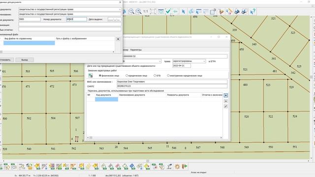
Task: Click the document name field below the type dropdown
Action: click(x=70, y=14)
